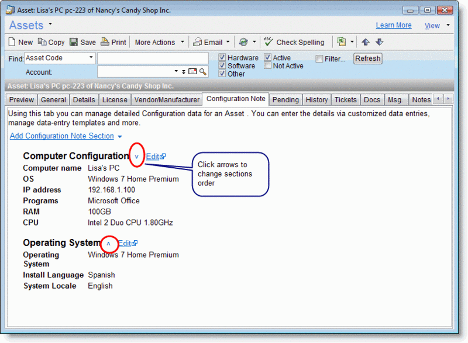This screenshot has width=468, height=343.
Task: Export the record to Excel
Action: [342, 41]
